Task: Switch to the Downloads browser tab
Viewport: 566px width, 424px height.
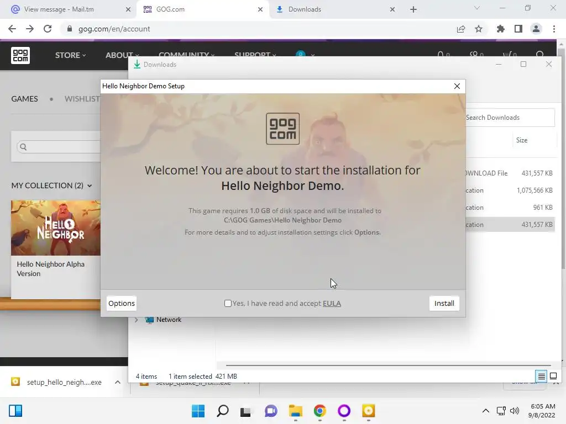Action: [334, 9]
